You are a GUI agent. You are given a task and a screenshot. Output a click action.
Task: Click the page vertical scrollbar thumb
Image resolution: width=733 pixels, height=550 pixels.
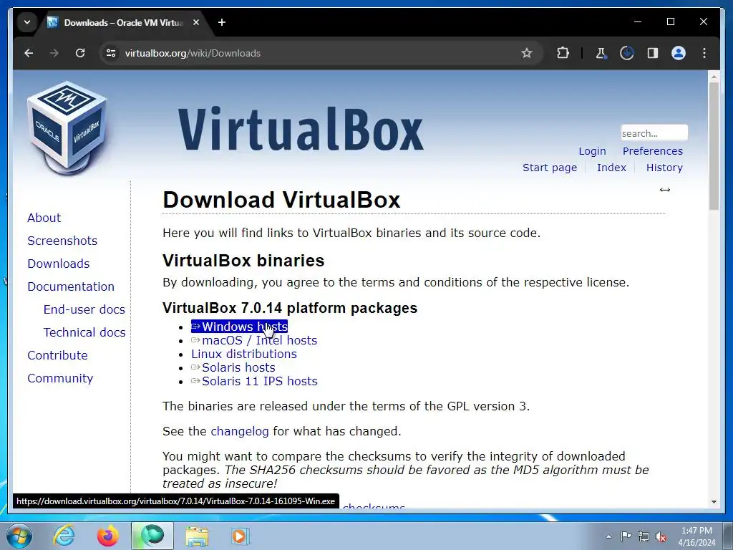[714, 146]
